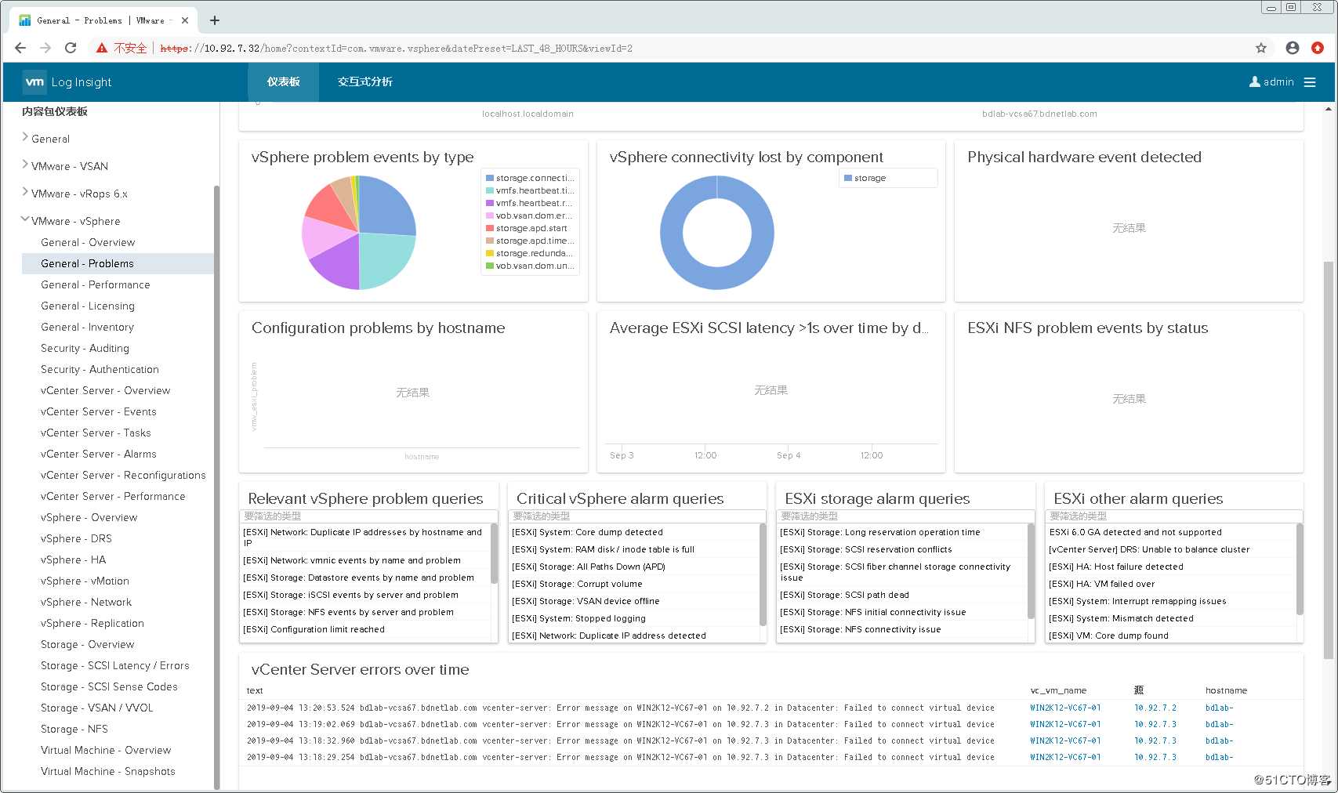Switch to the 仪表板 tab

pyautogui.click(x=283, y=81)
